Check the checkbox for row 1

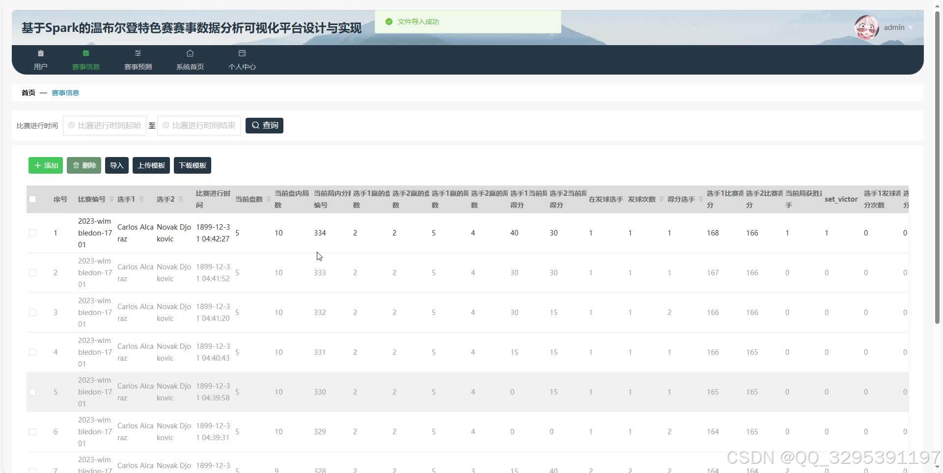32,233
